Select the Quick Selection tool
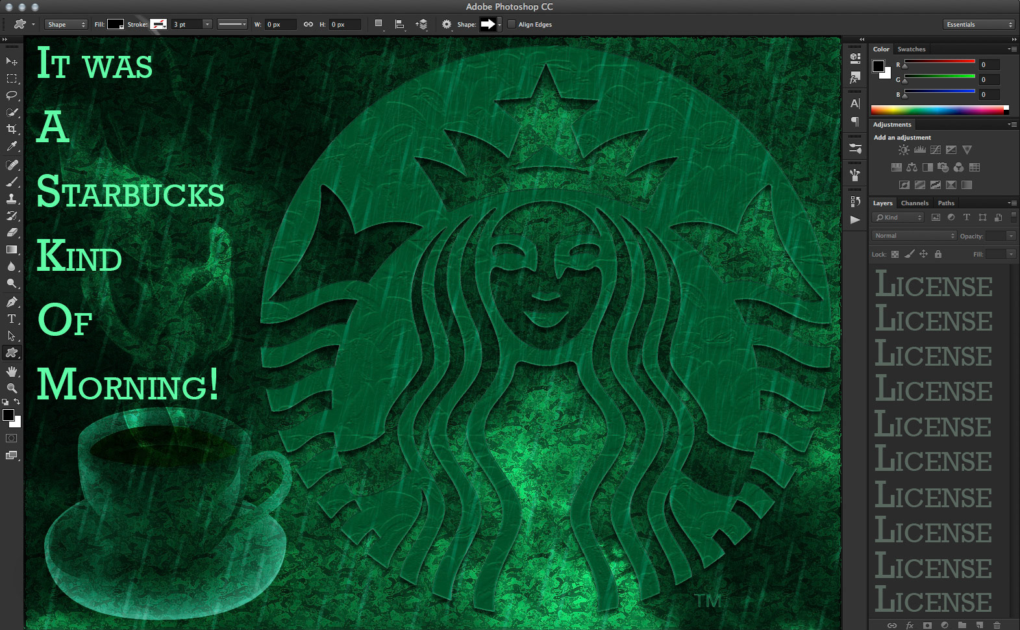1020x630 pixels. point(12,112)
